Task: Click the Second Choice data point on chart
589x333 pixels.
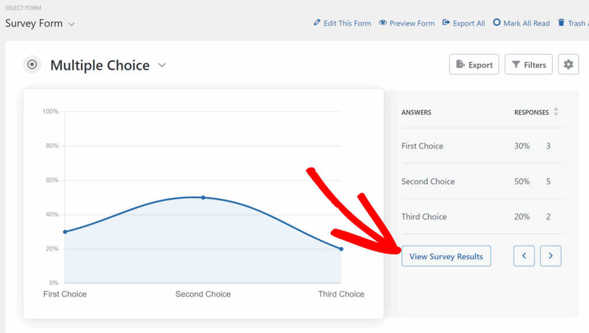Action: point(203,197)
